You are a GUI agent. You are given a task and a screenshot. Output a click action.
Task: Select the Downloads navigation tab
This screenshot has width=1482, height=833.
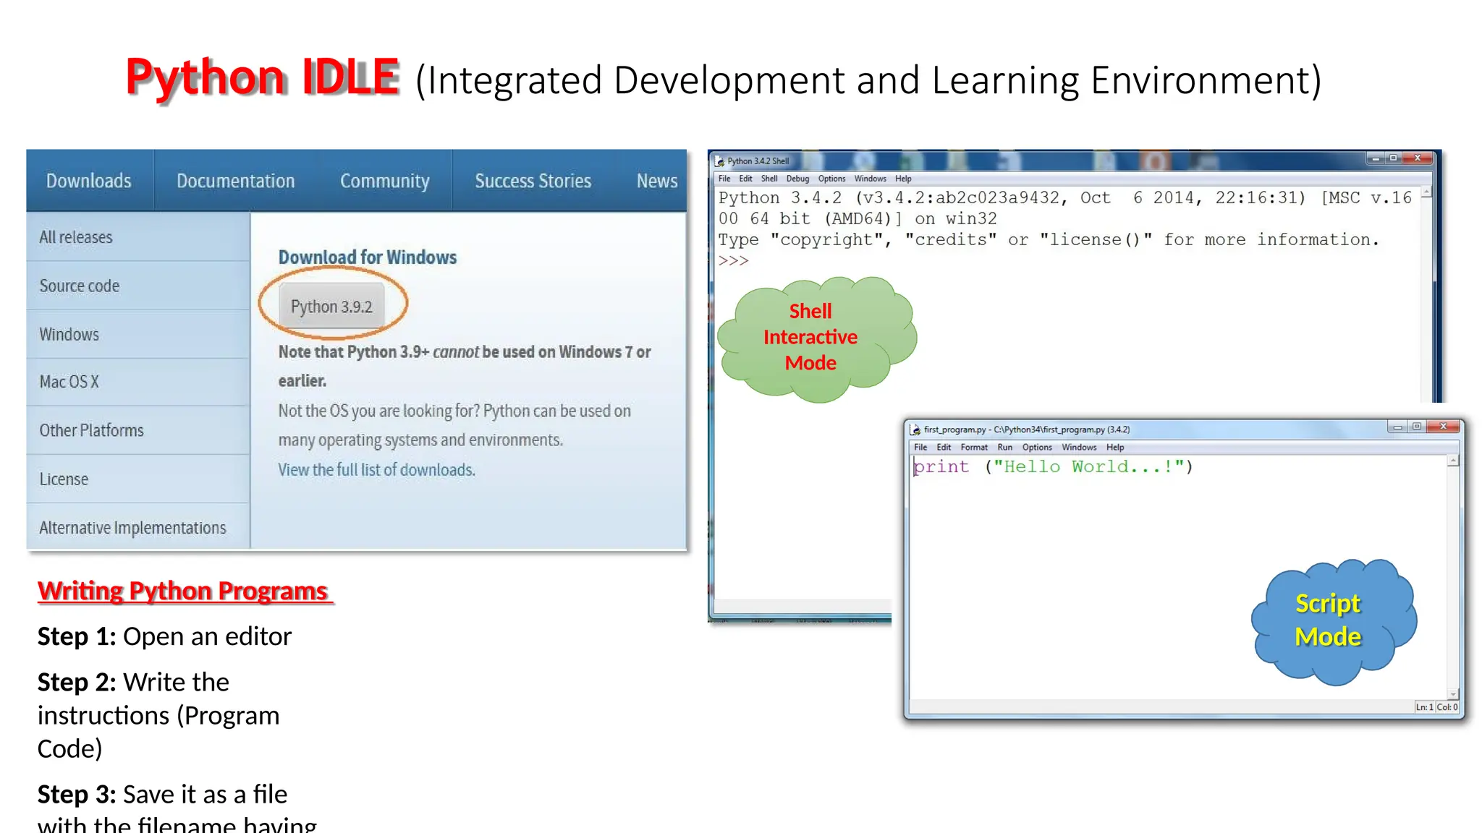[x=89, y=181]
